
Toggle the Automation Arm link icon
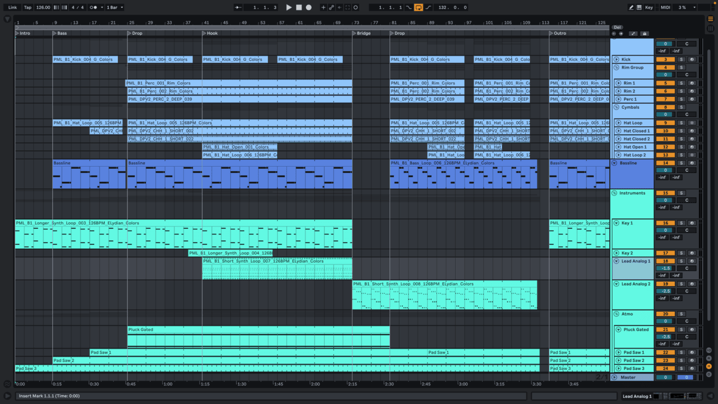tap(332, 7)
